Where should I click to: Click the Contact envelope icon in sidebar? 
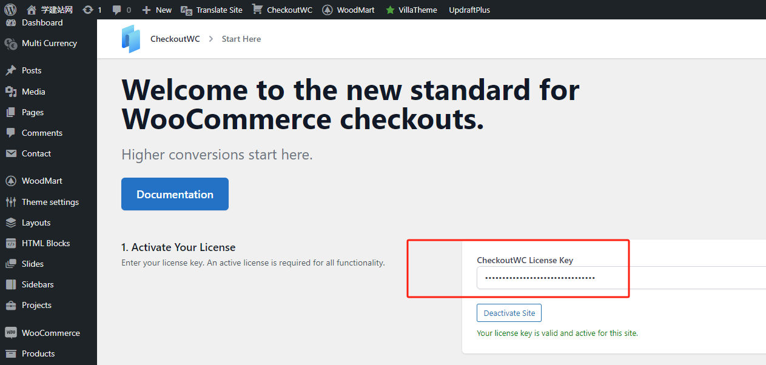tap(11, 153)
